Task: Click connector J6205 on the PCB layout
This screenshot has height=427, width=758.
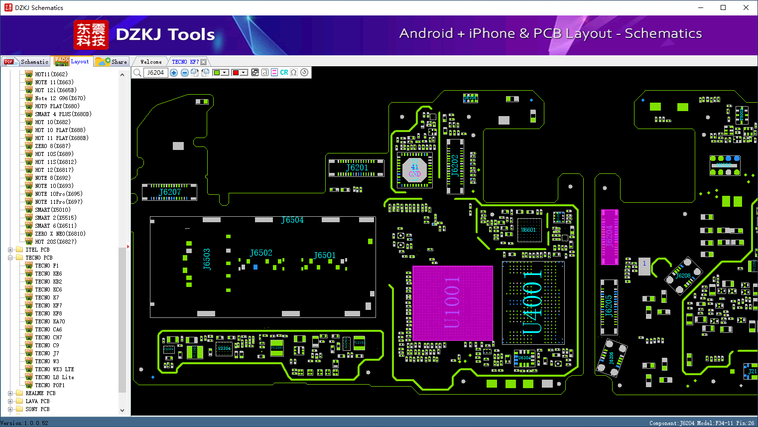Action: (x=609, y=307)
